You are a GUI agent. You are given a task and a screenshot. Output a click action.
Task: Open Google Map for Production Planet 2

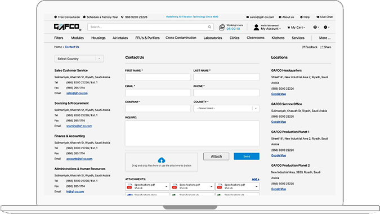coord(279,189)
